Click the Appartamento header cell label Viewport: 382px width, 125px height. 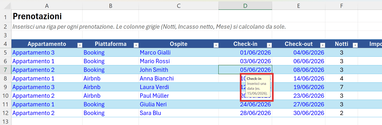pyautogui.click(x=47, y=44)
